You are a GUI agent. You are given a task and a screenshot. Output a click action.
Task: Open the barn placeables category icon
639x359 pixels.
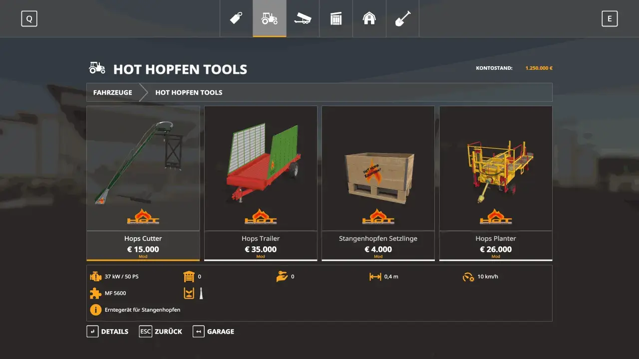(x=369, y=18)
